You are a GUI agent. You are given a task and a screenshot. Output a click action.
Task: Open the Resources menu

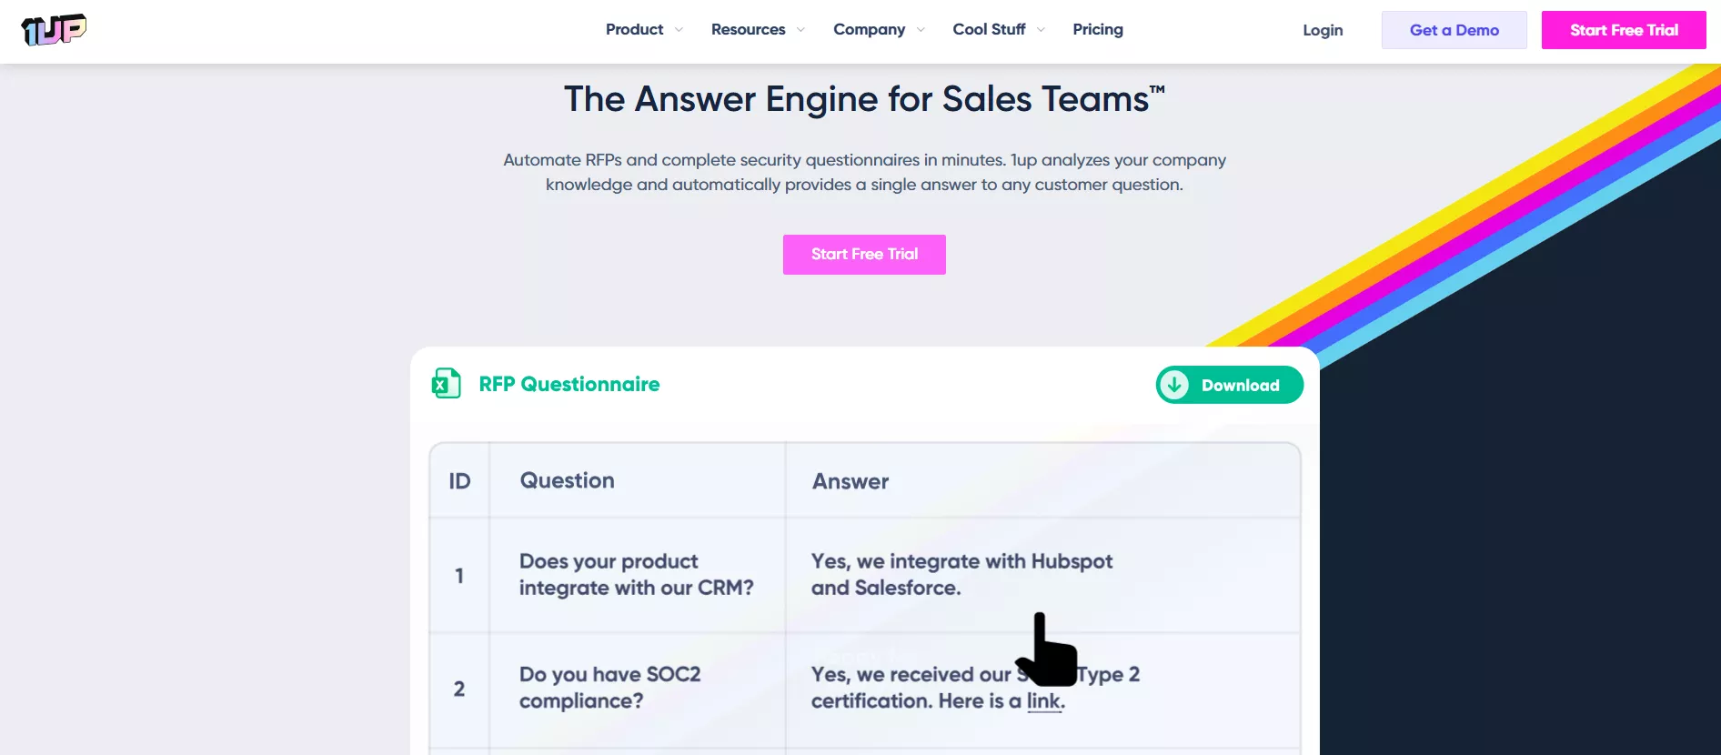[748, 29]
